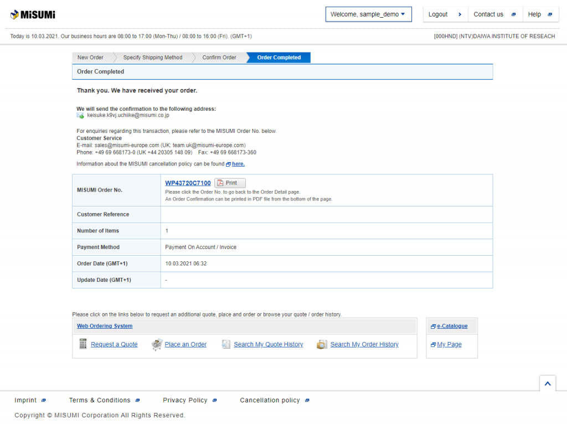Click the order date value 10.03.2021 06:32
The image size is (567, 424).
pos(186,263)
